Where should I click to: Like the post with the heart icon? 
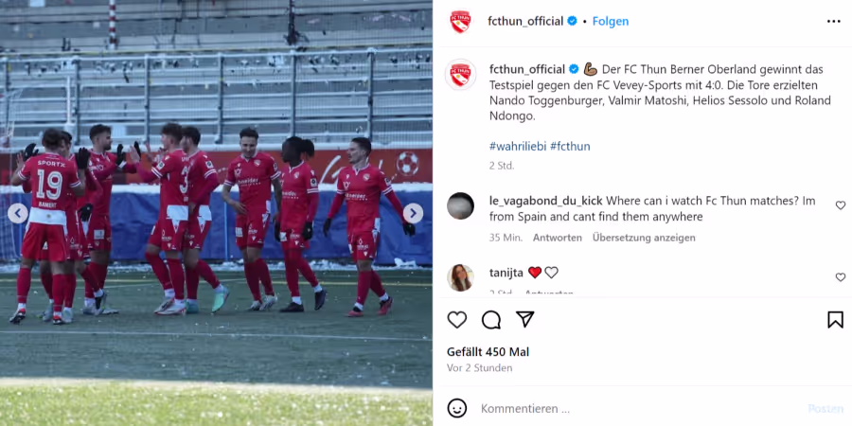coord(457,320)
